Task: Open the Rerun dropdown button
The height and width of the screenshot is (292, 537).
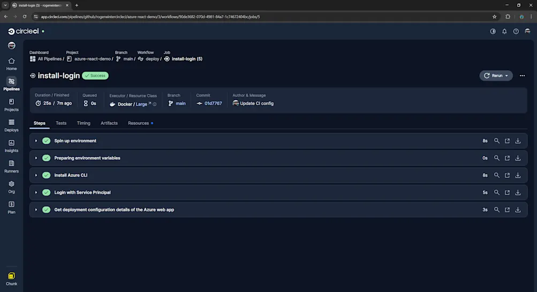Action: [x=496, y=76]
